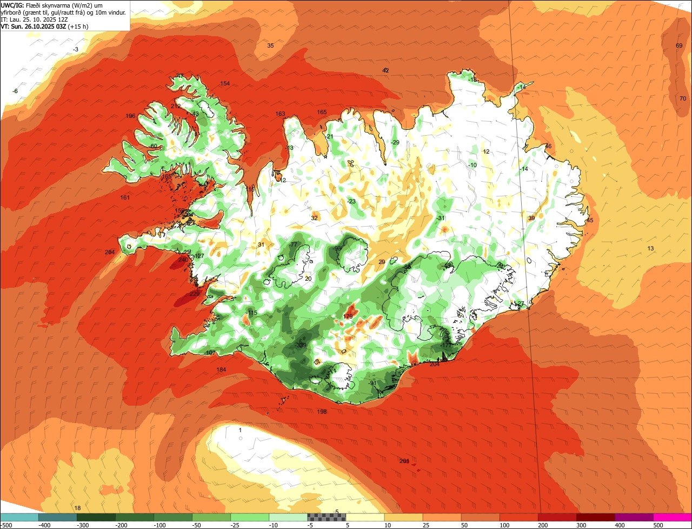
Task: Click the map value '42'
Action: [385, 70]
